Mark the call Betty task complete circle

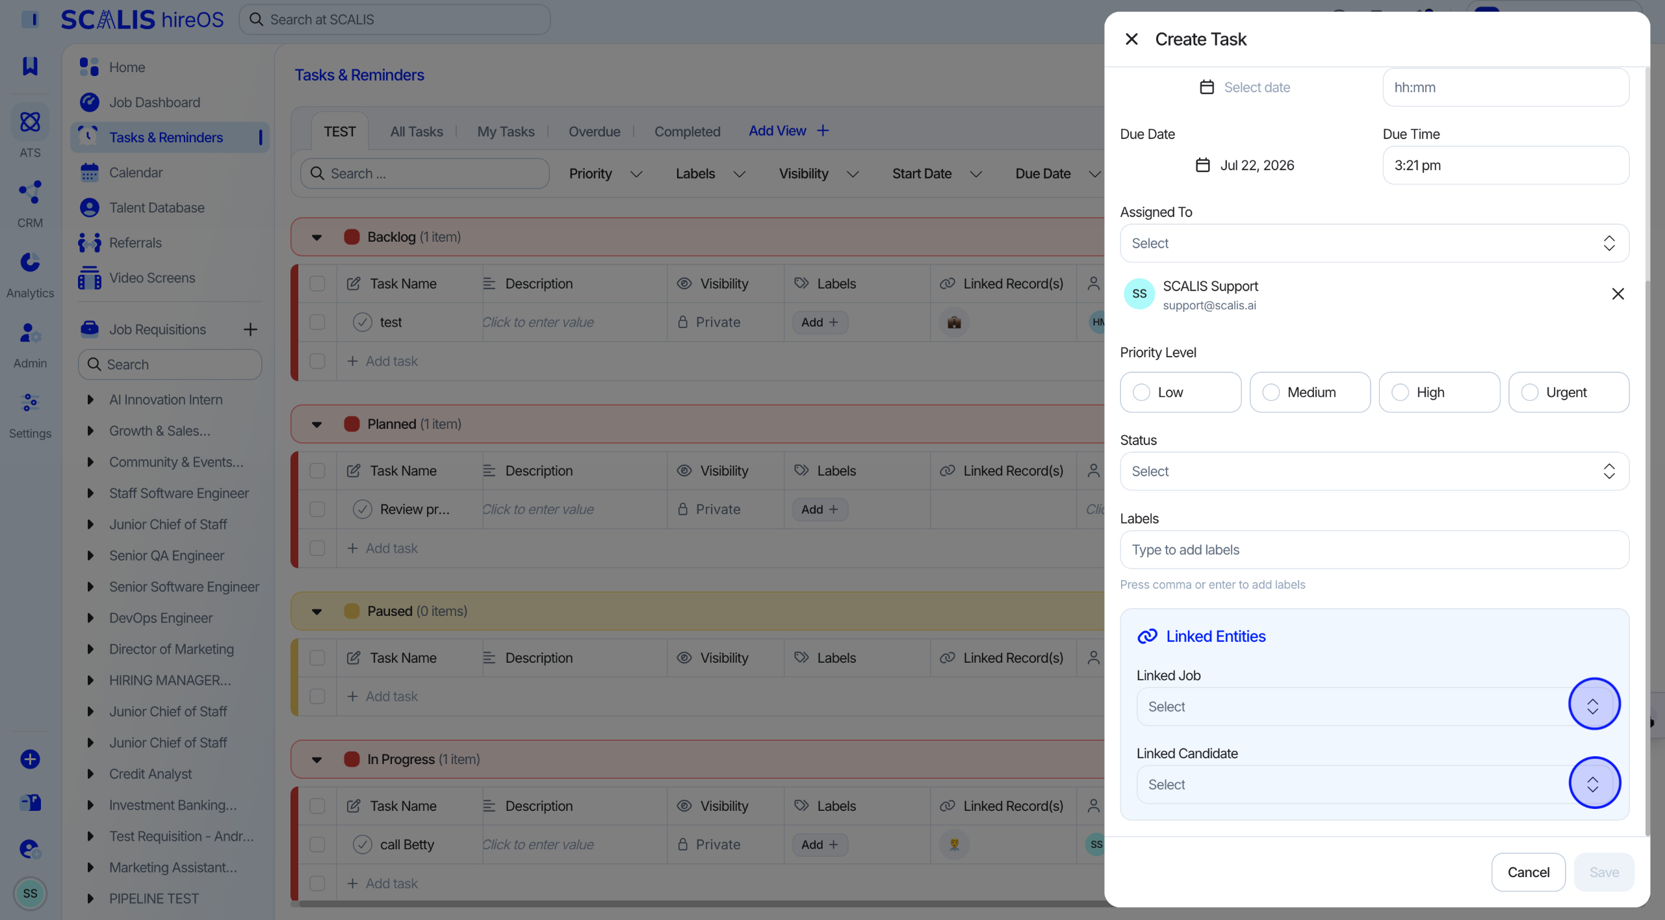coord(362,844)
